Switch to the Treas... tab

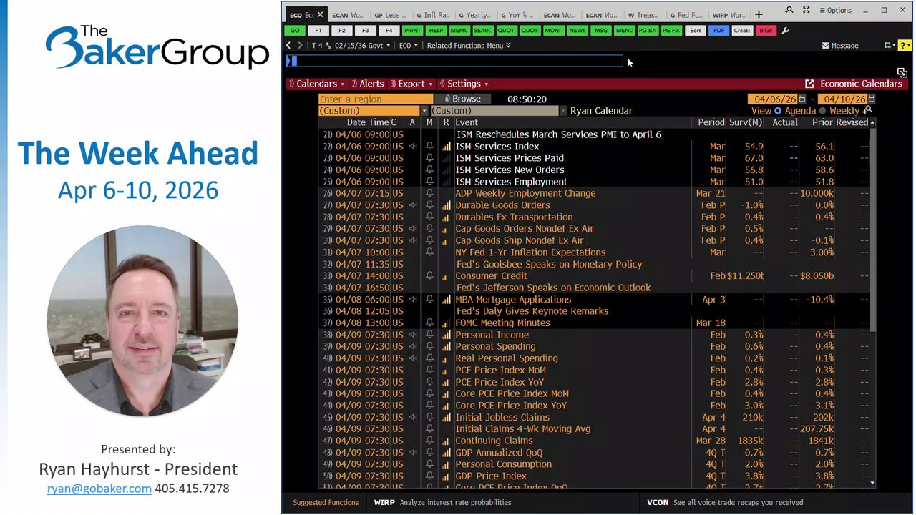(643, 15)
